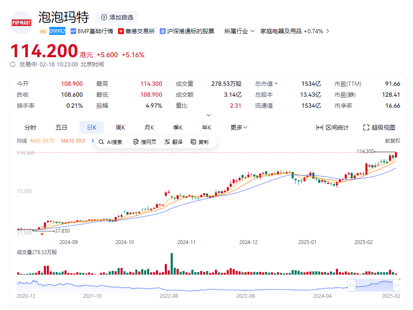Add stock via 添加自选 button
Image resolution: width=413 pixels, height=310 pixels.
pos(117,17)
